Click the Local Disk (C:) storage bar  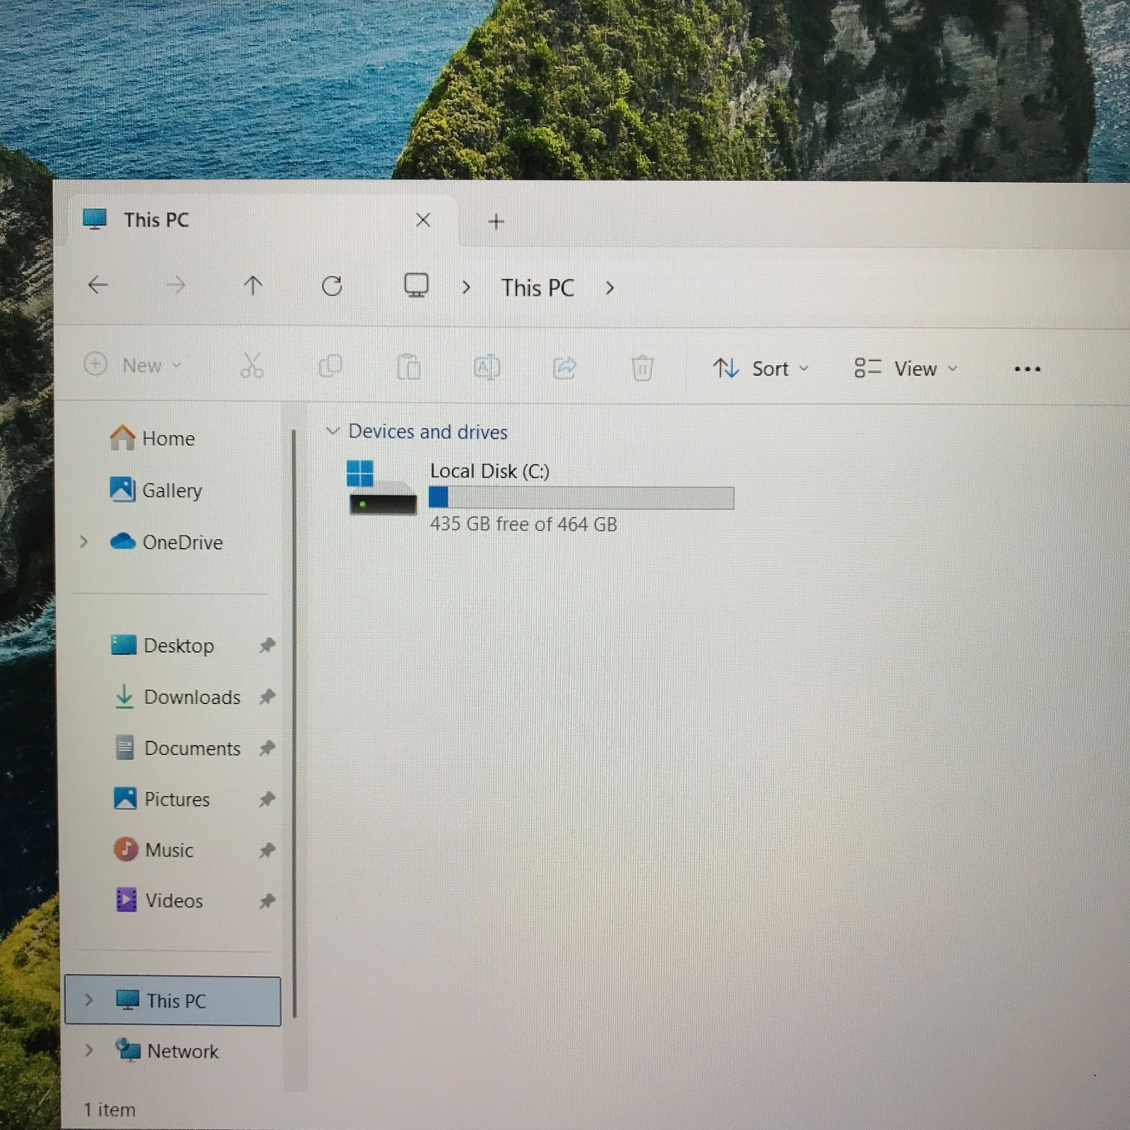tap(581, 498)
